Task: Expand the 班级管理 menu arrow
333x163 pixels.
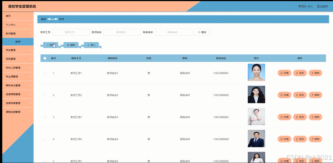Action: pyautogui.click(x=31, y=59)
